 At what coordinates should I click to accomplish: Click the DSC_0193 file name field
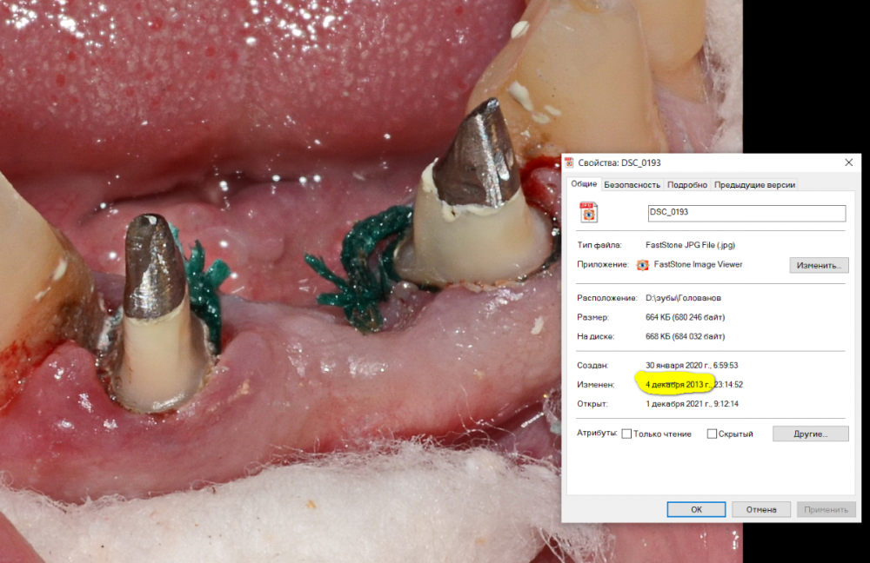coord(746,213)
